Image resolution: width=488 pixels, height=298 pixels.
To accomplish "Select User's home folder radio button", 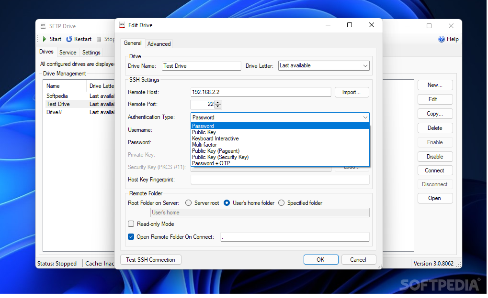I will click(227, 202).
